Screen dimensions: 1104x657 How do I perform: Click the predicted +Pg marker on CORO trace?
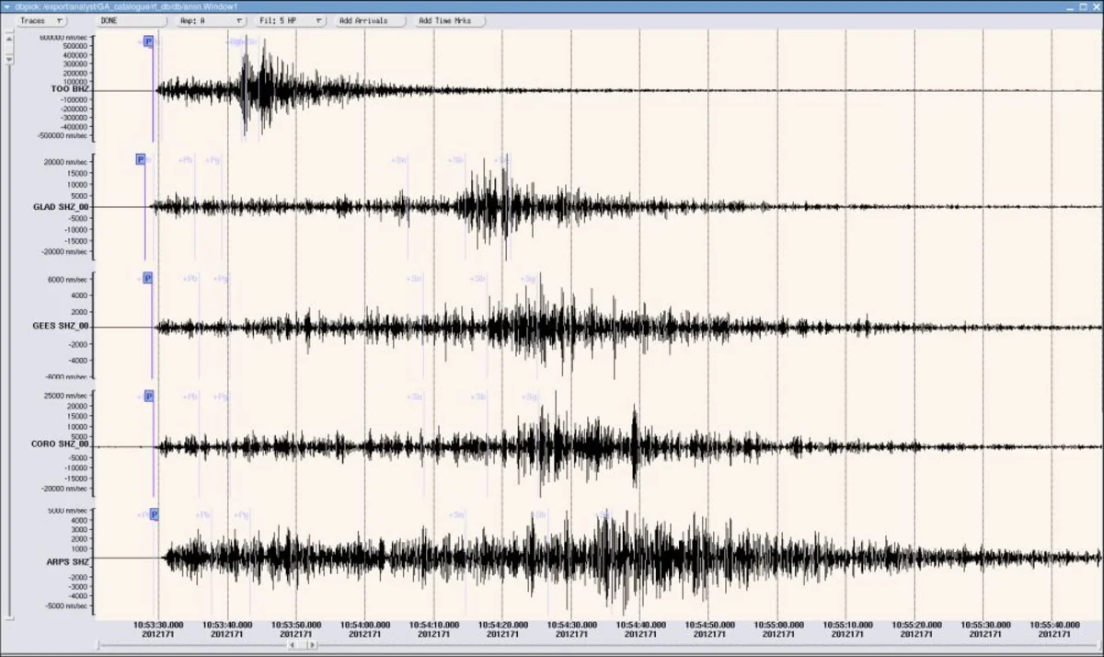coord(221,397)
